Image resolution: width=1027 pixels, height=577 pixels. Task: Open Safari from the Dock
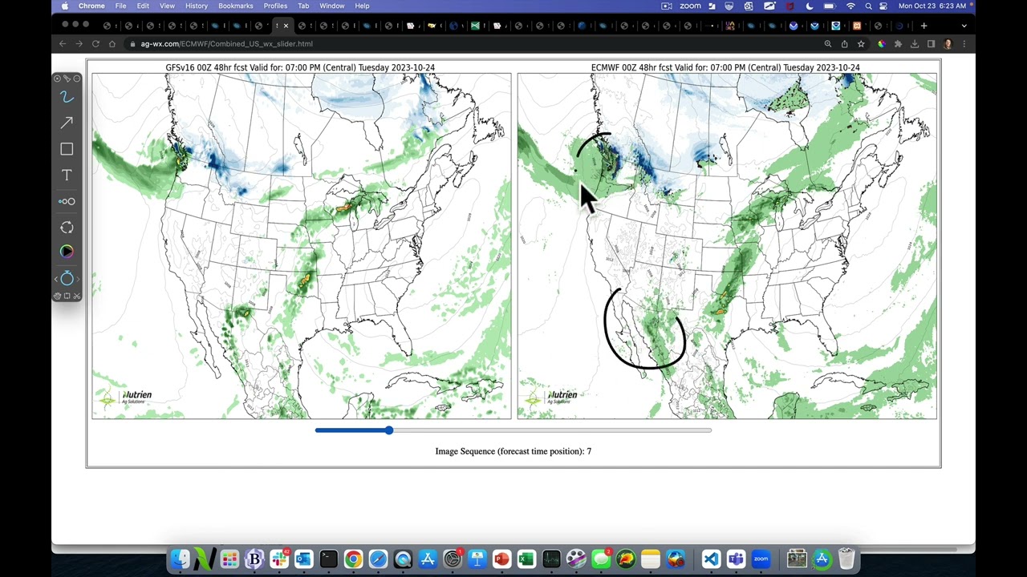pos(378,559)
